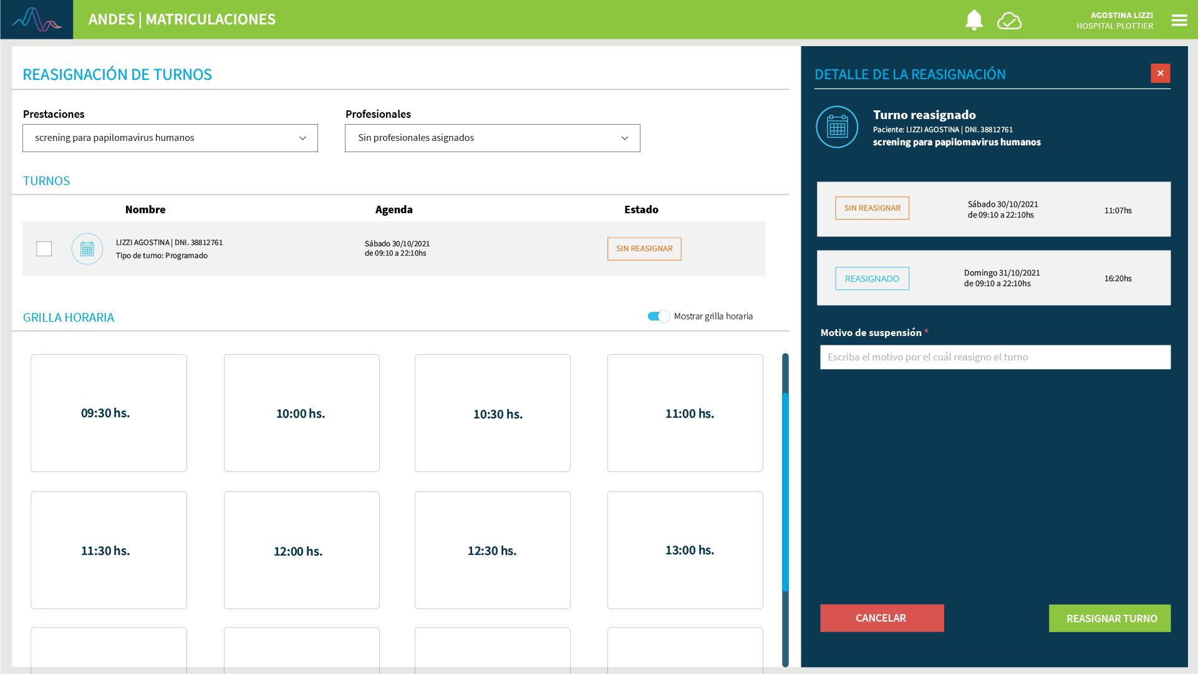Click the orange SIN REASIGNAR badge in turnos row
This screenshot has width=1198, height=674.
coord(644,249)
